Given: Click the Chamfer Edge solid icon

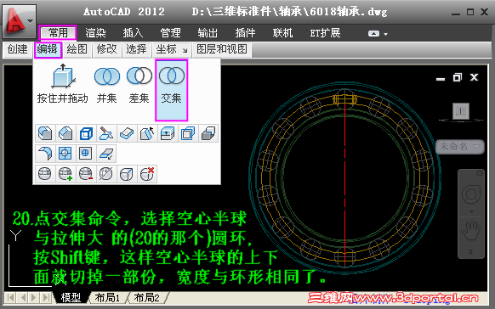Looking at the screenshot, I should click(65, 133).
